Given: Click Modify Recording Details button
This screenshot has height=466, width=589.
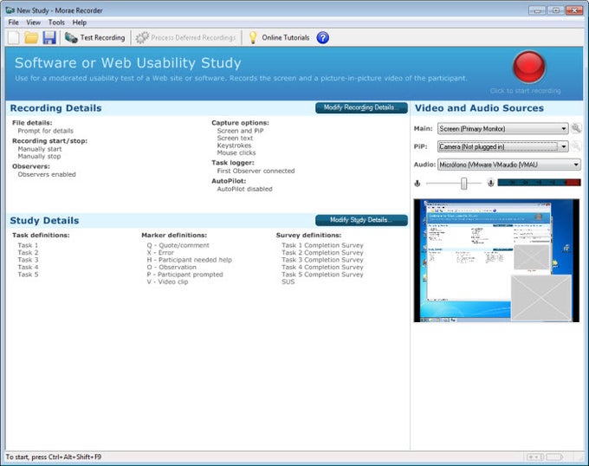Looking at the screenshot, I should tap(361, 107).
